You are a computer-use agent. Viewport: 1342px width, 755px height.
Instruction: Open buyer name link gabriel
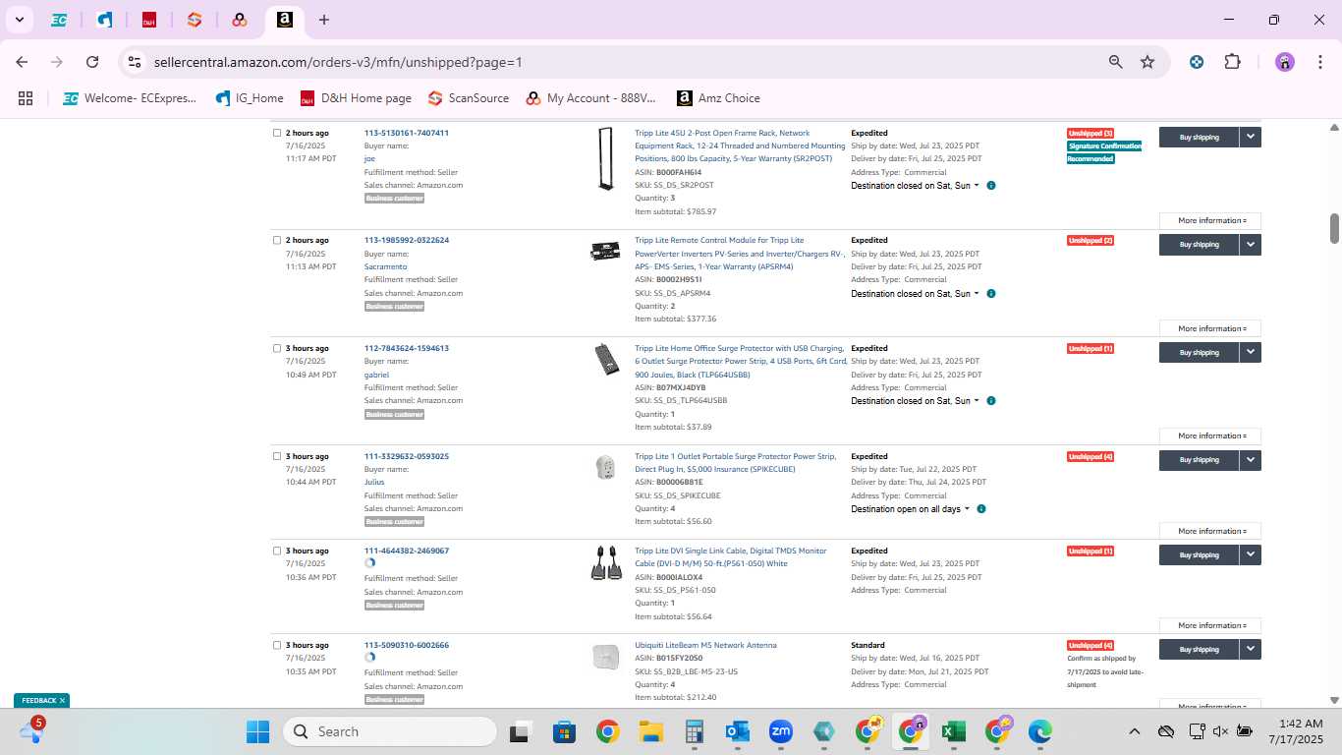(x=376, y=375)
